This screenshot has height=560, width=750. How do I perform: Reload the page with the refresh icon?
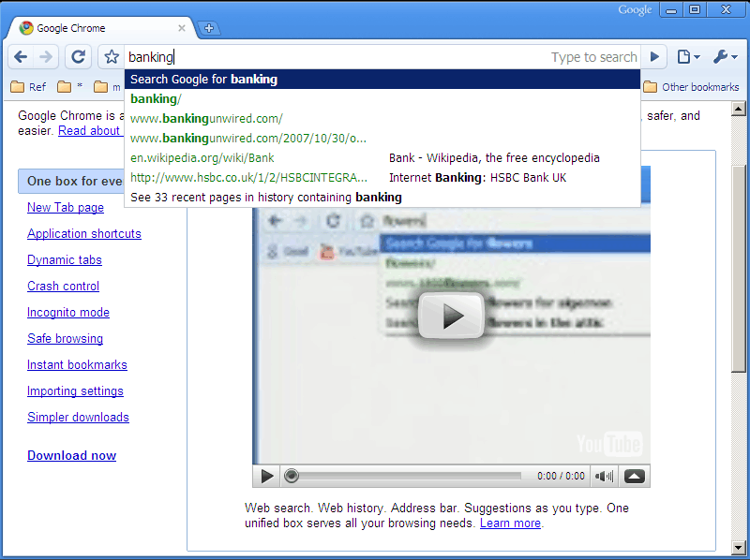coord(79,57)
